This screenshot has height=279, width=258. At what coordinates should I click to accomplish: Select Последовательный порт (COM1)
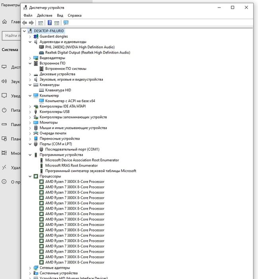tap(72, 149)
